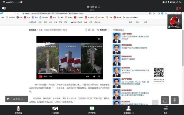Open the emoji picker in the chat box
The image size is (184, 115).
[x=8, y=99]
